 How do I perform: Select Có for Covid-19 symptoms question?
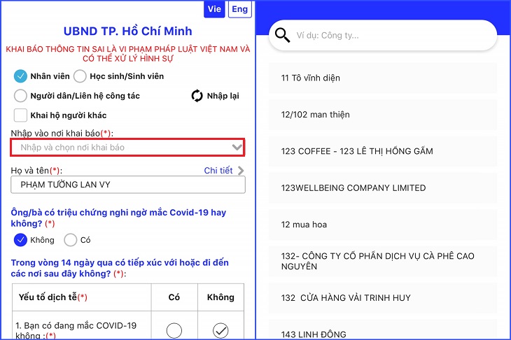71,240
